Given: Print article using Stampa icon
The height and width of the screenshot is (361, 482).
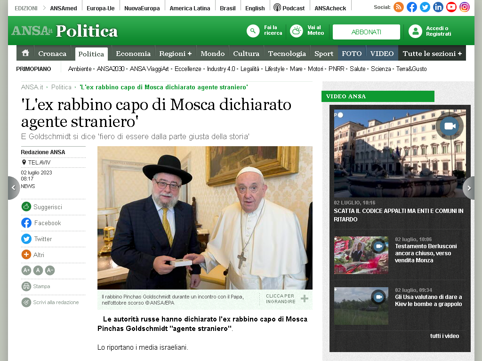Looking at the screenshot, I should (26, 286).
